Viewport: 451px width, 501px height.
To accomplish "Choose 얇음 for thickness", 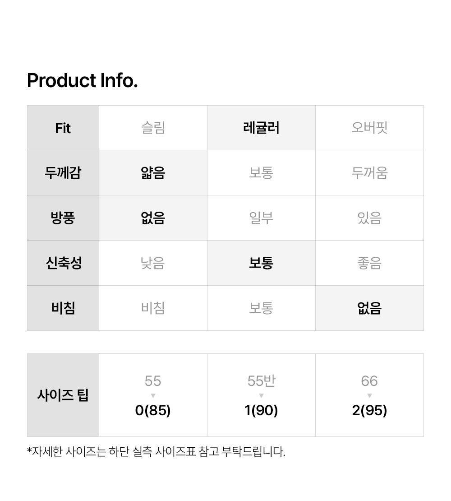I will pos(153,173).
